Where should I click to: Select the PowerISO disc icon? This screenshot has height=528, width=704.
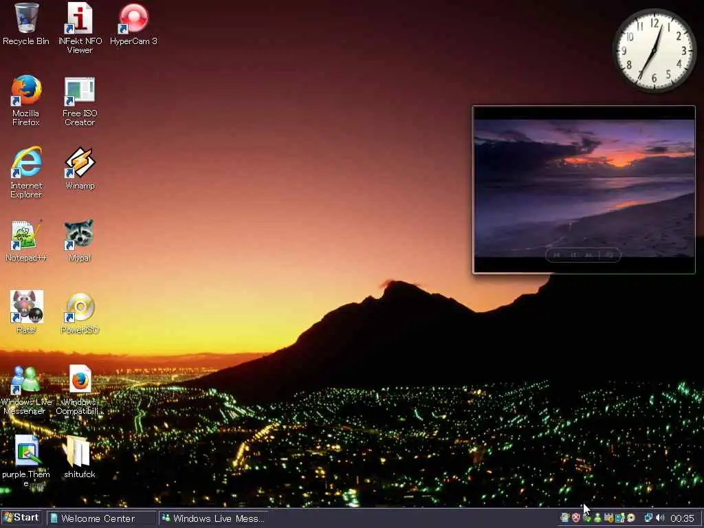click(x=80, y=313)
